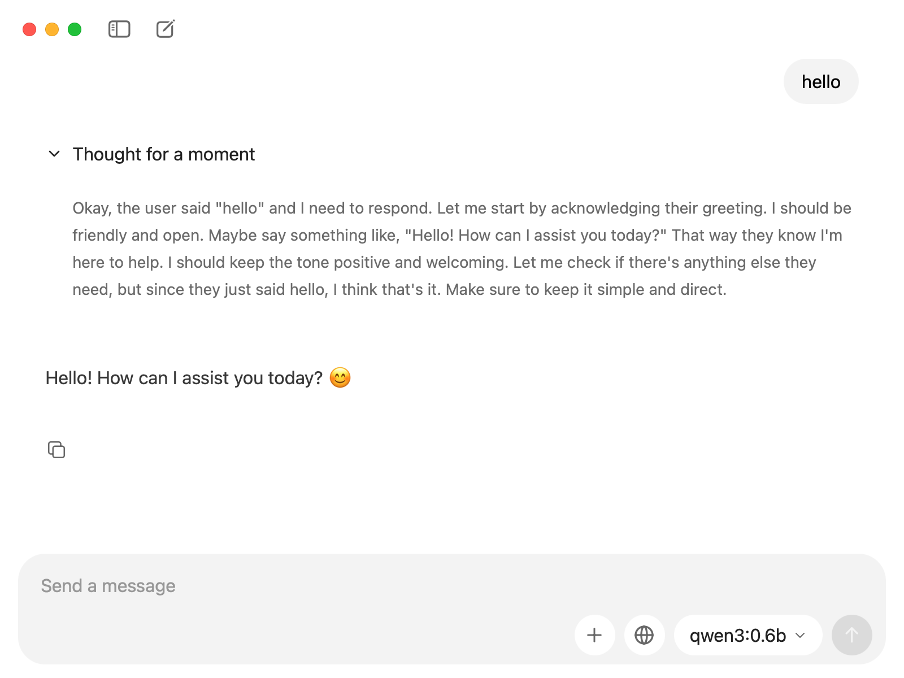Start a new chat with the compose icon
The width and height of the screenshot is (904, 678).
(166, 29)
